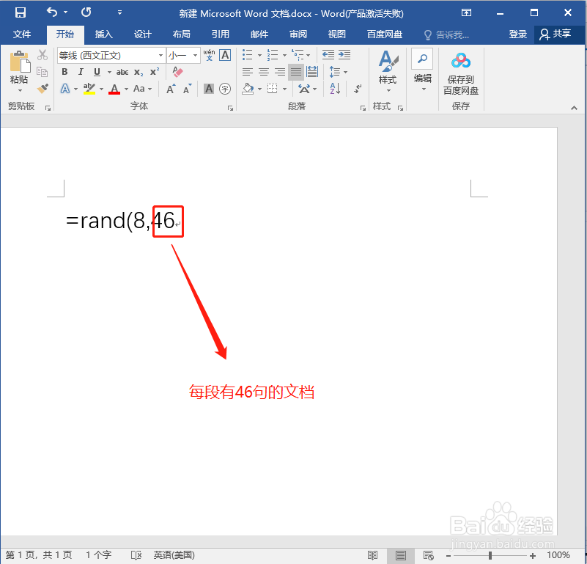
Task: Toggle italic formatting
Action: coord(81,72)
